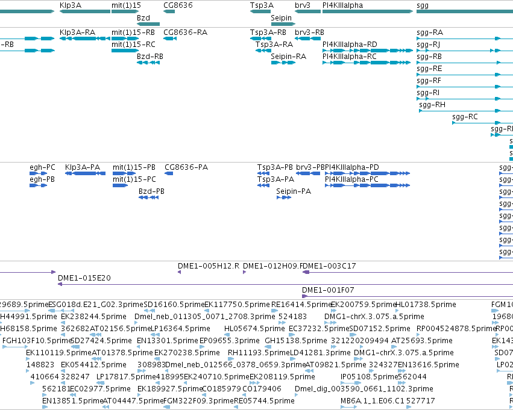Select the sgg-RA transcript label
Image resolution: width=513 pixels, height=410 pixels.
coord(430,33)
